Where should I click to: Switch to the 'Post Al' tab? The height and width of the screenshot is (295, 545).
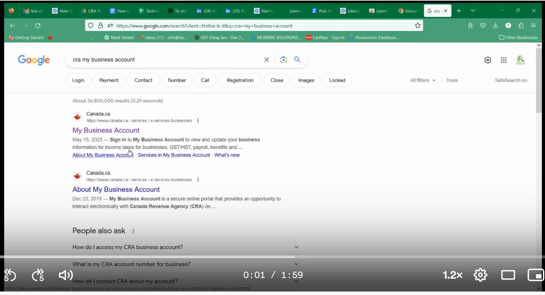pos(321,11)
